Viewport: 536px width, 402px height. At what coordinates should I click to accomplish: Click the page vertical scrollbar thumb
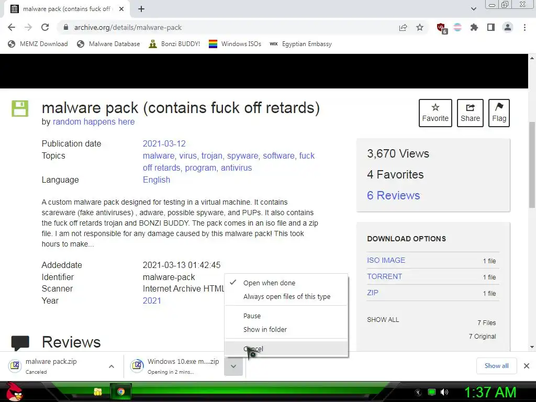[x=532, y=165]
